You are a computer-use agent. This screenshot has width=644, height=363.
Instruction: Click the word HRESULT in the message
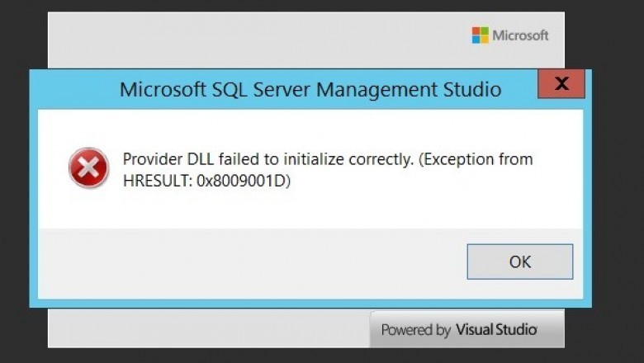157,181
